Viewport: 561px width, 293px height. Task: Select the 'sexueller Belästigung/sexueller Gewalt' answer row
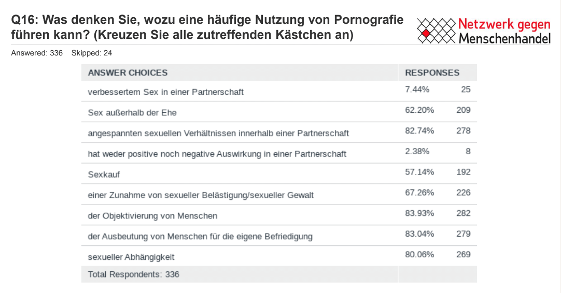(x=201, y=195)
